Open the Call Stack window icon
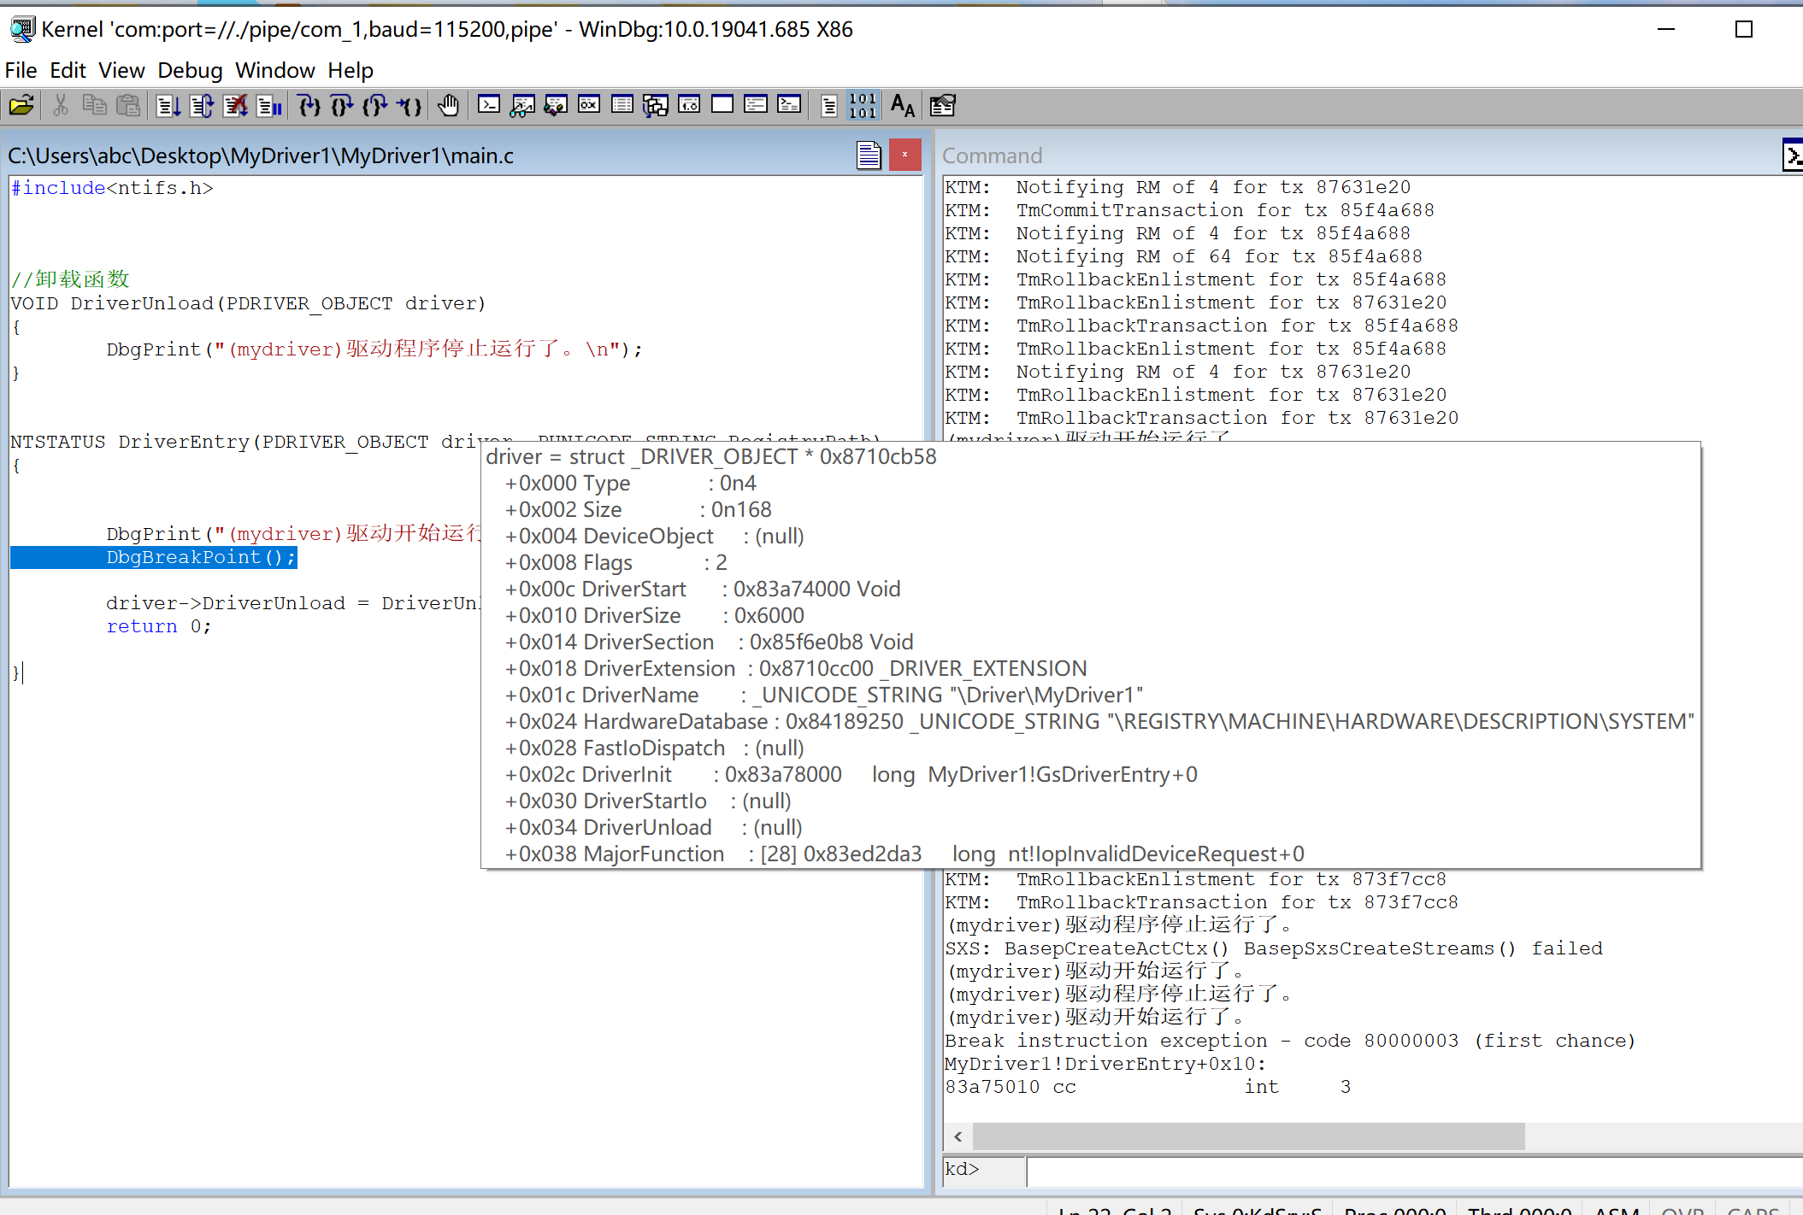Viewport: 1803px width, 1215px height. click(656, 106)
